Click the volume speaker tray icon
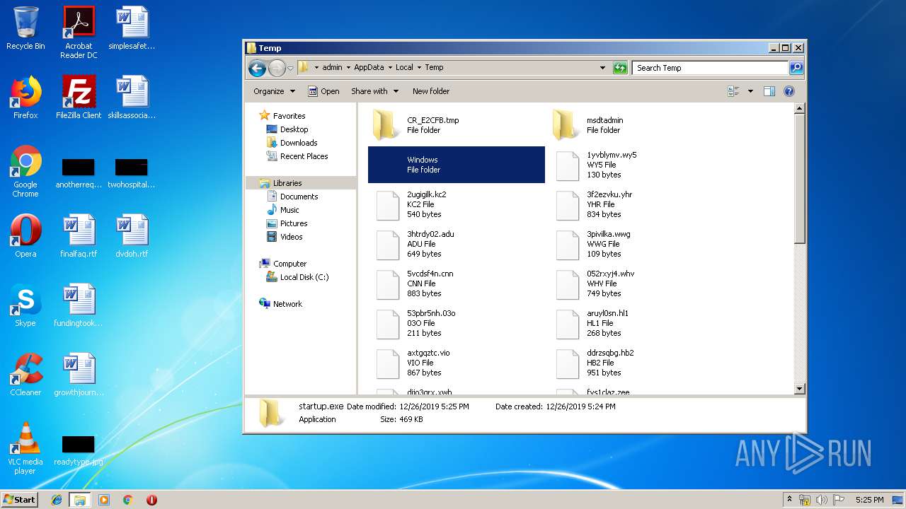This screenshot has width=906, height=509. (821, 500)
